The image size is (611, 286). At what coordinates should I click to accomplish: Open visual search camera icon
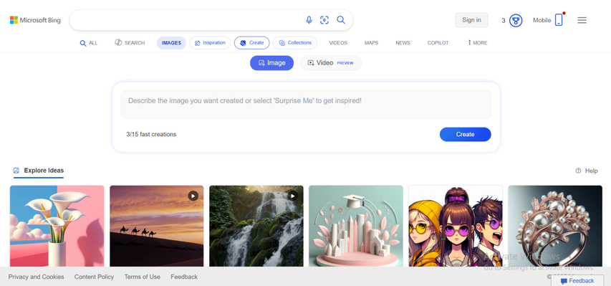[324, 20]
